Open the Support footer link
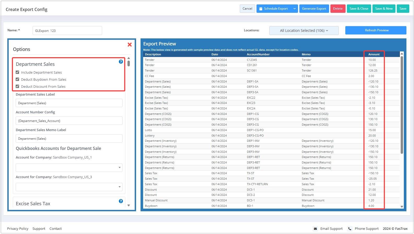414x234 pixels. (x=39, y=229)
